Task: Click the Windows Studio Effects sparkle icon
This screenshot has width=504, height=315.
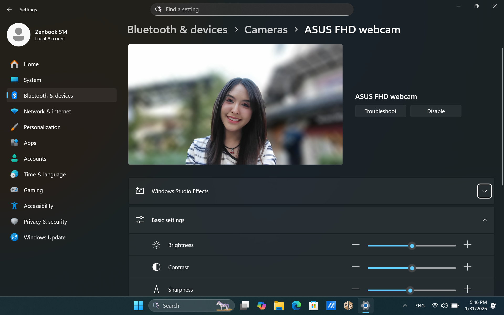Action: click(140, 191)
